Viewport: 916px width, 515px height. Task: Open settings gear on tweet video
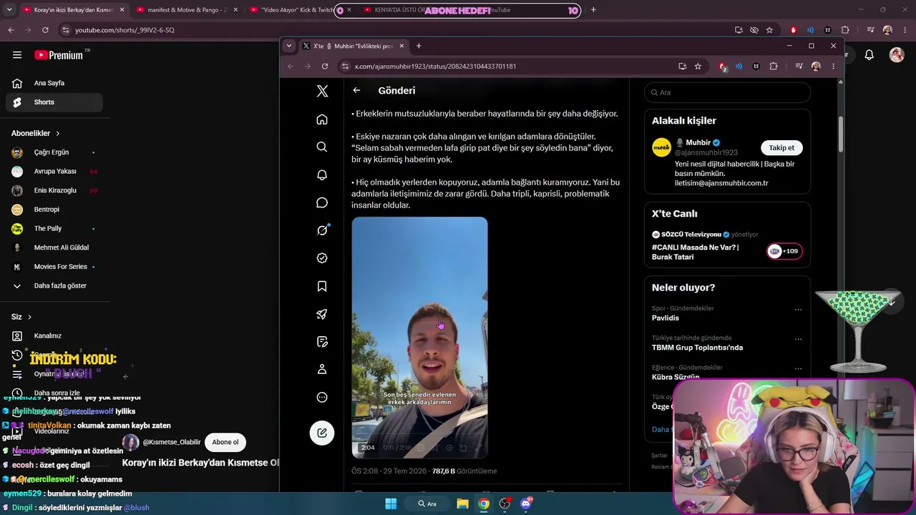[x=449, y=448]
